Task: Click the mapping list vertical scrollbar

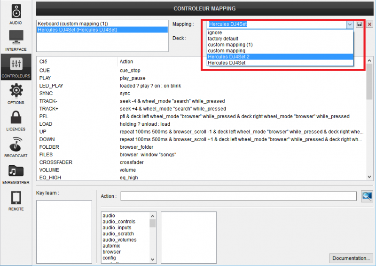Action: (x=369, y=118)
